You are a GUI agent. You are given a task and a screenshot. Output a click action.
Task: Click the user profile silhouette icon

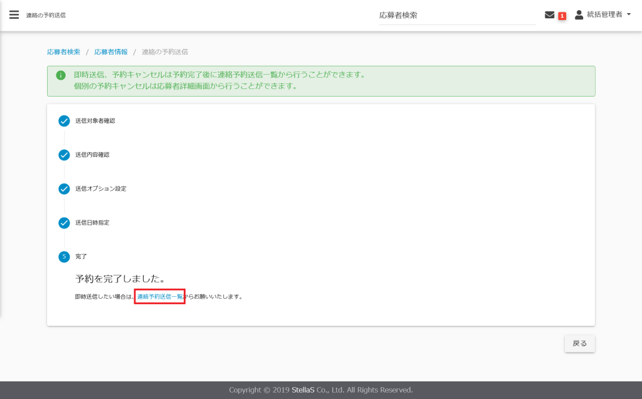click(x=579, y=14)
